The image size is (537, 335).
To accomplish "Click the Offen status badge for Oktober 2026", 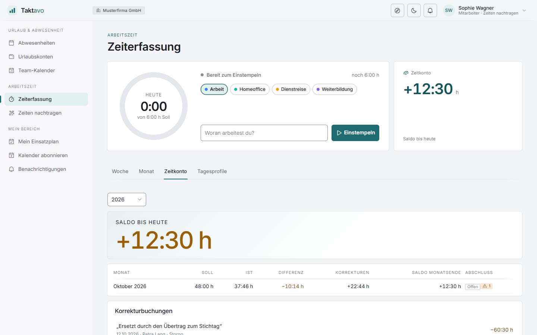I will pos(472,287).
